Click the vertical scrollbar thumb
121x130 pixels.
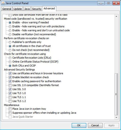point(116,94)
